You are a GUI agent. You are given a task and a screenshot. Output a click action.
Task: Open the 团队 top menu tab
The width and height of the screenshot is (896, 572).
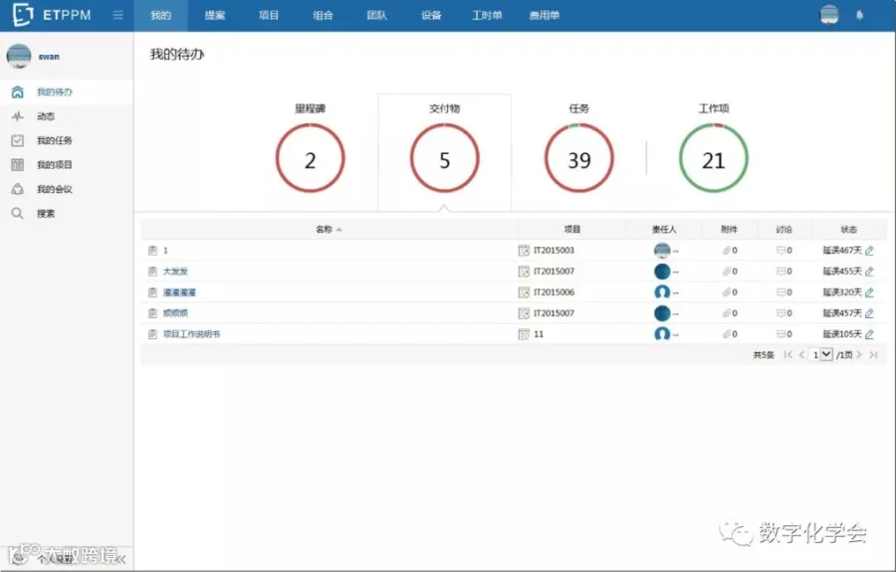376,15
